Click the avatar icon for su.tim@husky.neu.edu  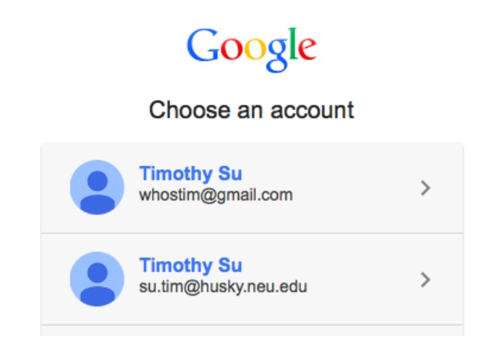click(97, 279)
